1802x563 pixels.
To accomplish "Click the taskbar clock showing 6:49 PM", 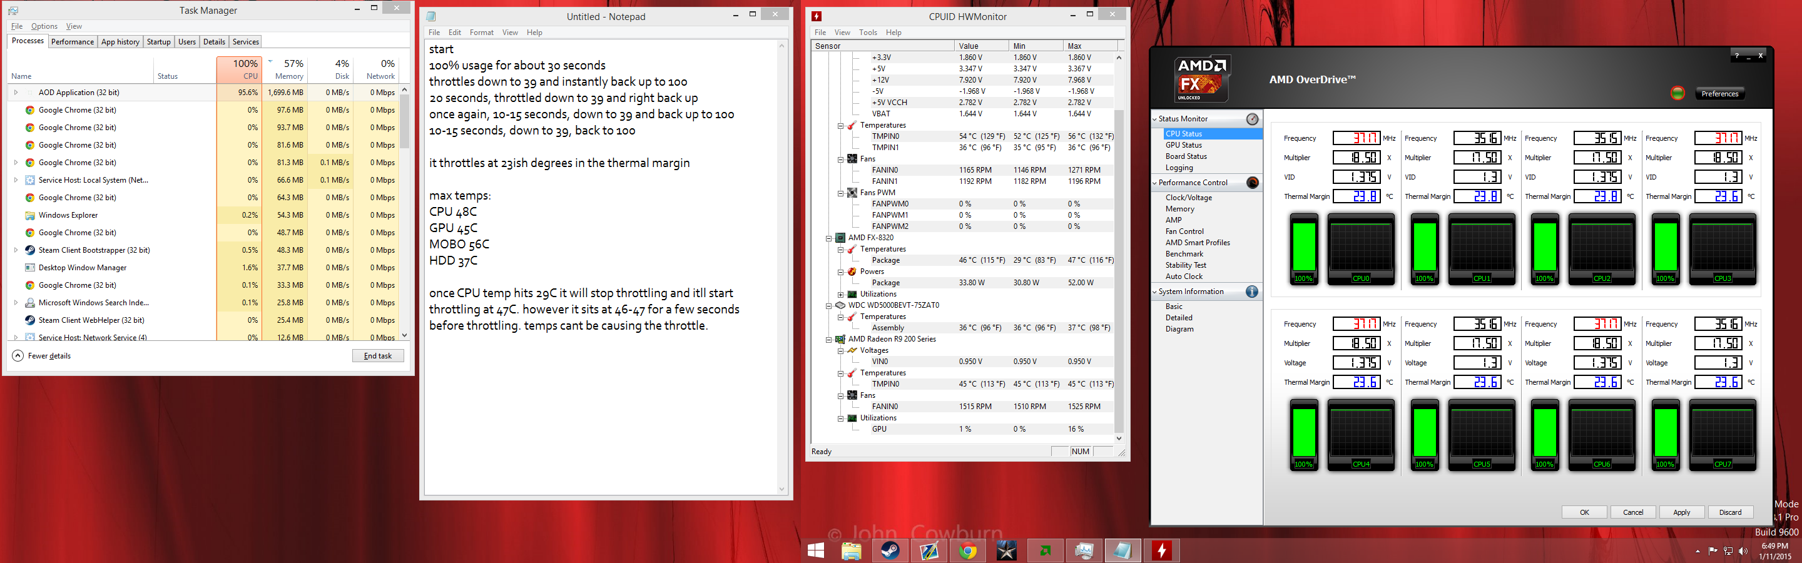I will [x=1776, y=551].
